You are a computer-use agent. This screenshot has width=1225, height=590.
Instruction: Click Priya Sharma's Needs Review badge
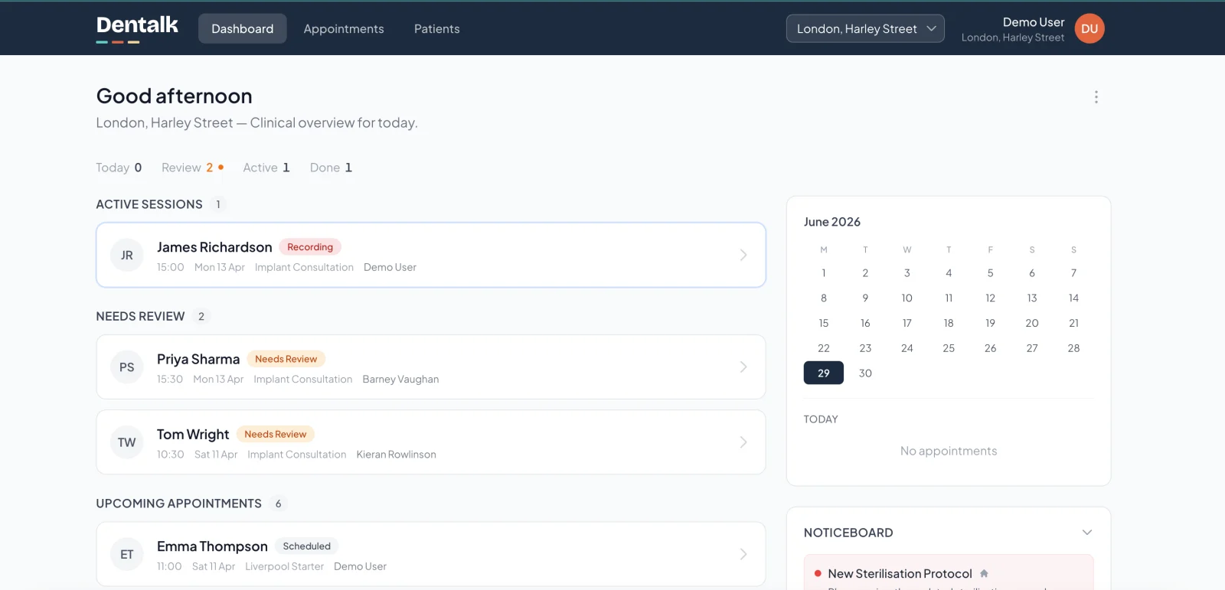(286, 359)
